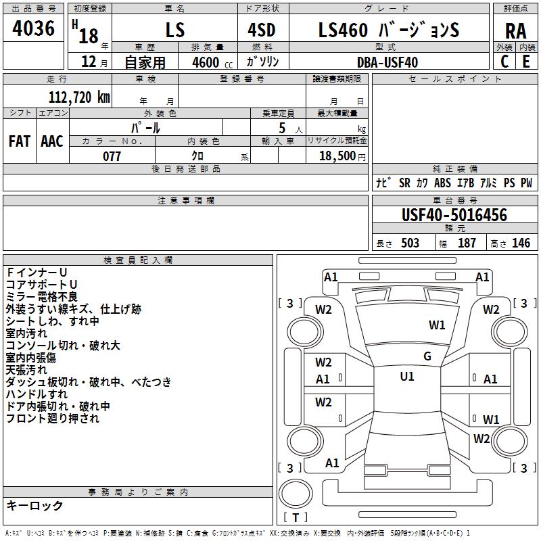Click the mileage 112,720 km

pyautogui.click(x=79, y=97)
